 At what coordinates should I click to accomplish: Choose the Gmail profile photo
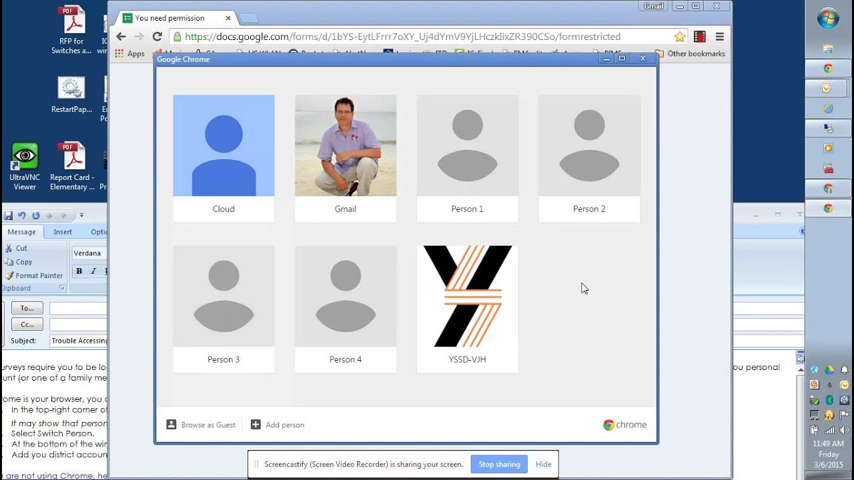[346, 145]
